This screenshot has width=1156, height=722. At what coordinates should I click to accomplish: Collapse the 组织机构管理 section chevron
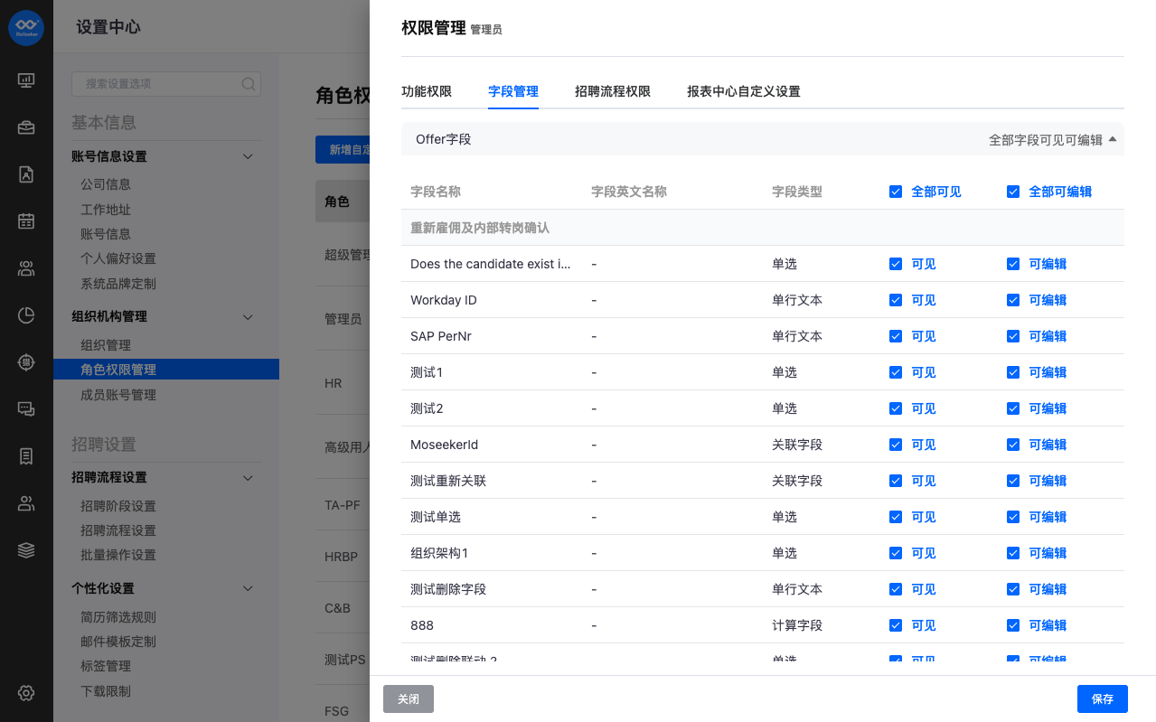coord(249,316)
